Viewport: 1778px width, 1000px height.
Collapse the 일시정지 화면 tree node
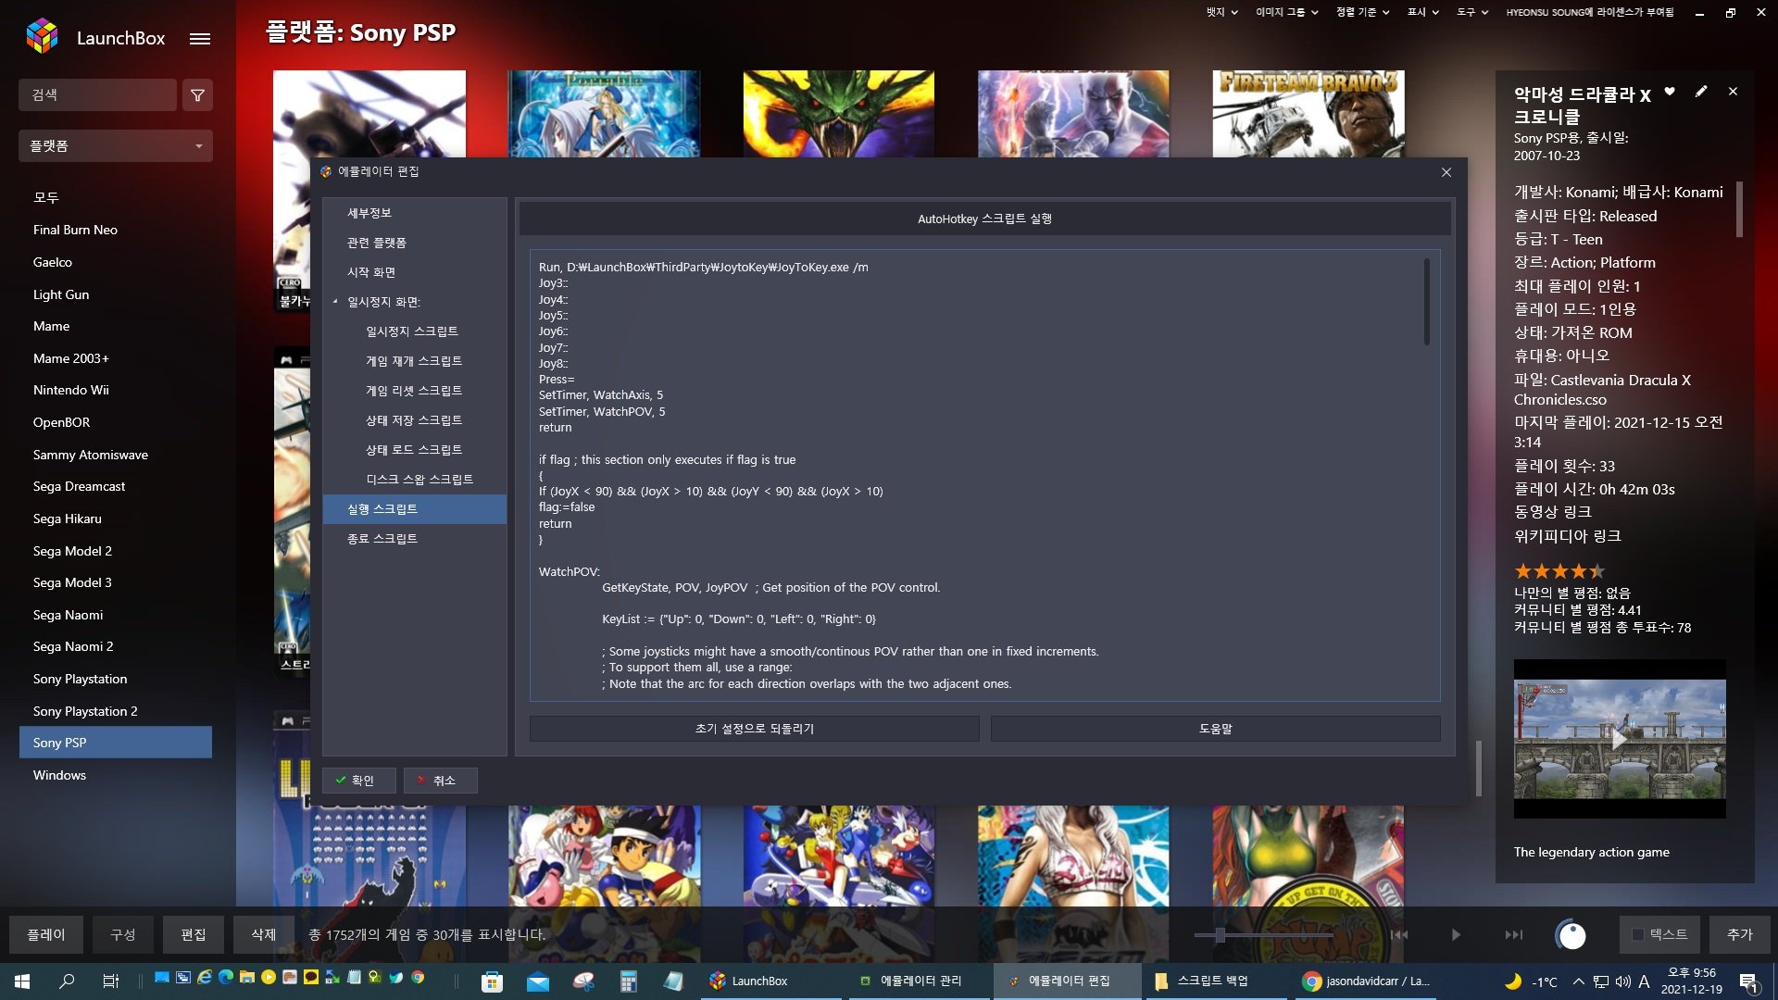click(x=335, y=302)
